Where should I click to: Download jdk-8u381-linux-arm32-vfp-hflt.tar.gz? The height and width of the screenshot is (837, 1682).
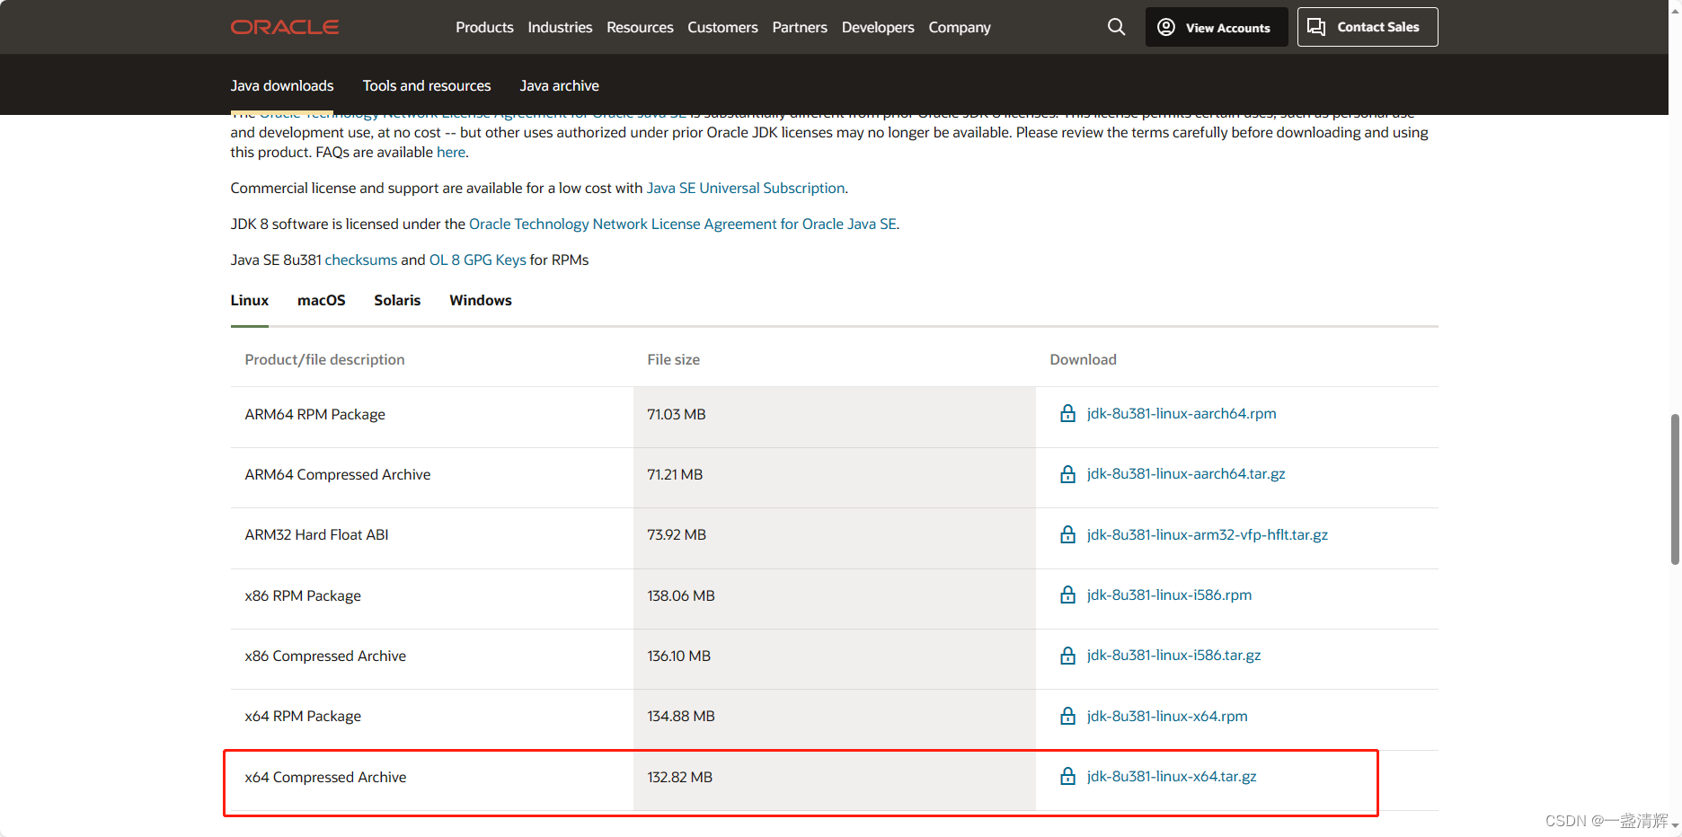pos(1208,534)
